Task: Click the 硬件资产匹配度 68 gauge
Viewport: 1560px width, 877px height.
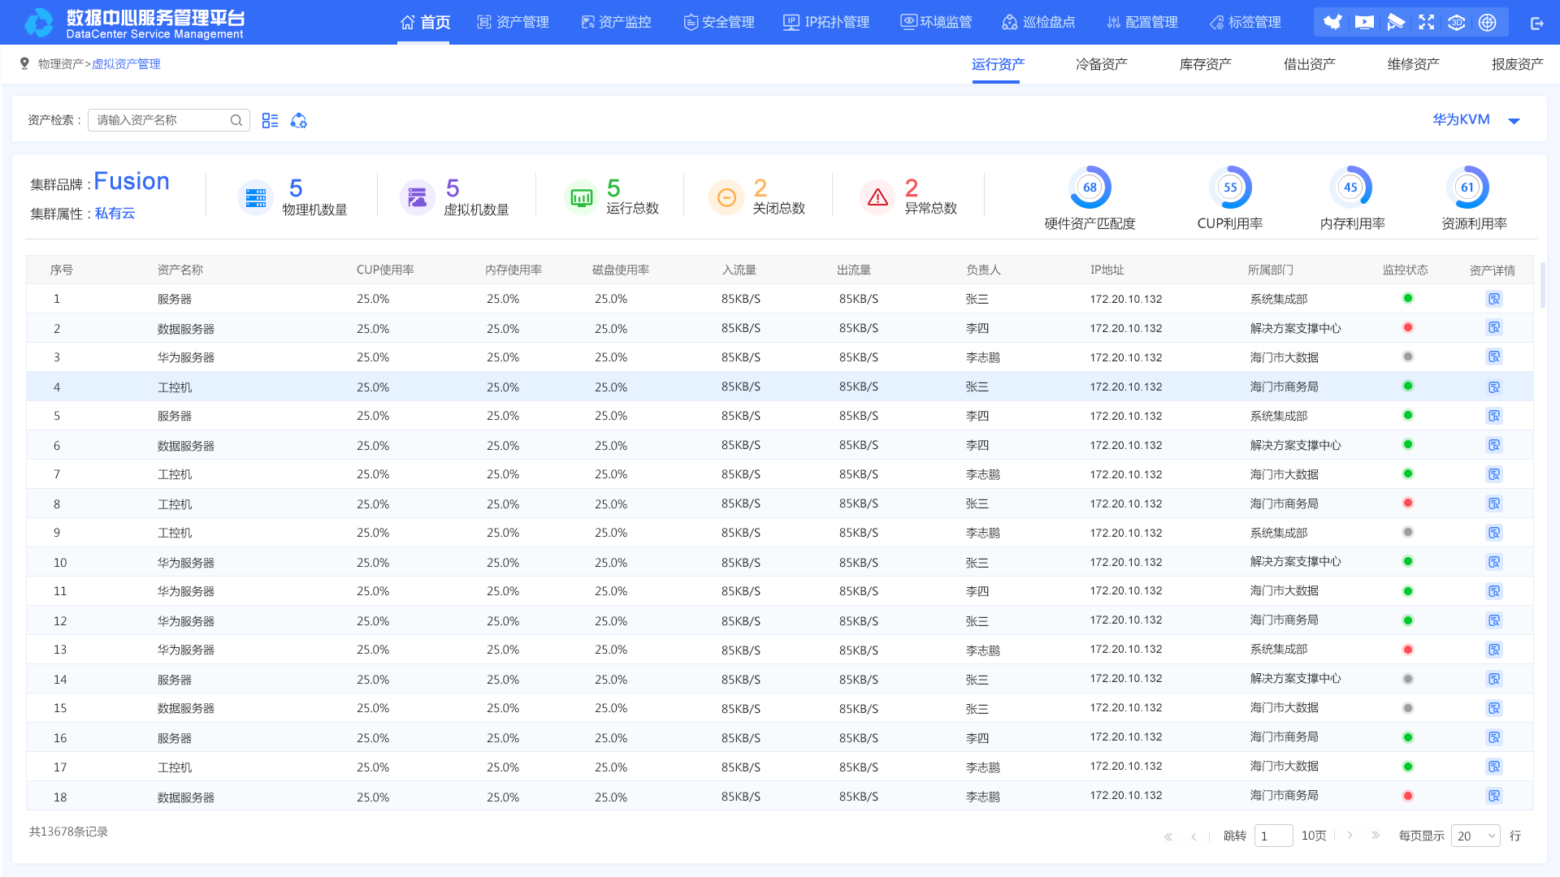Action: pos(1090,188)
